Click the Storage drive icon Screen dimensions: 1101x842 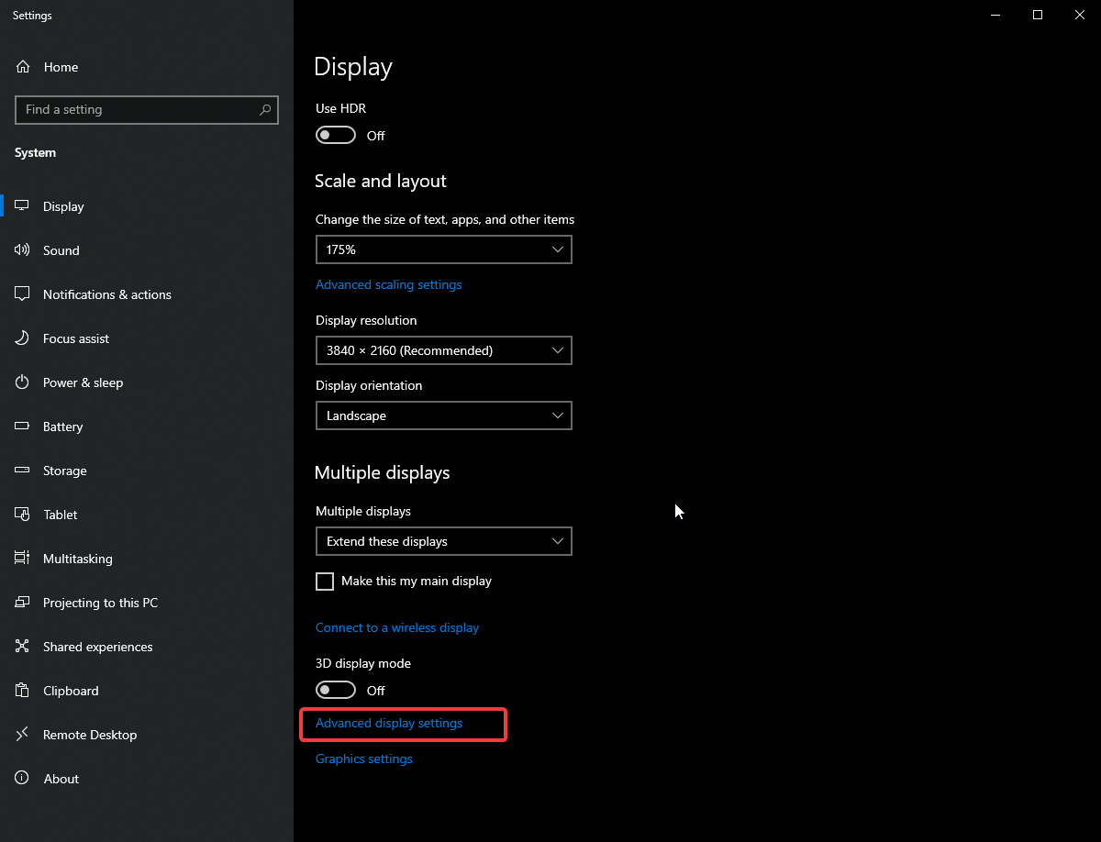[x=23, y=471]
